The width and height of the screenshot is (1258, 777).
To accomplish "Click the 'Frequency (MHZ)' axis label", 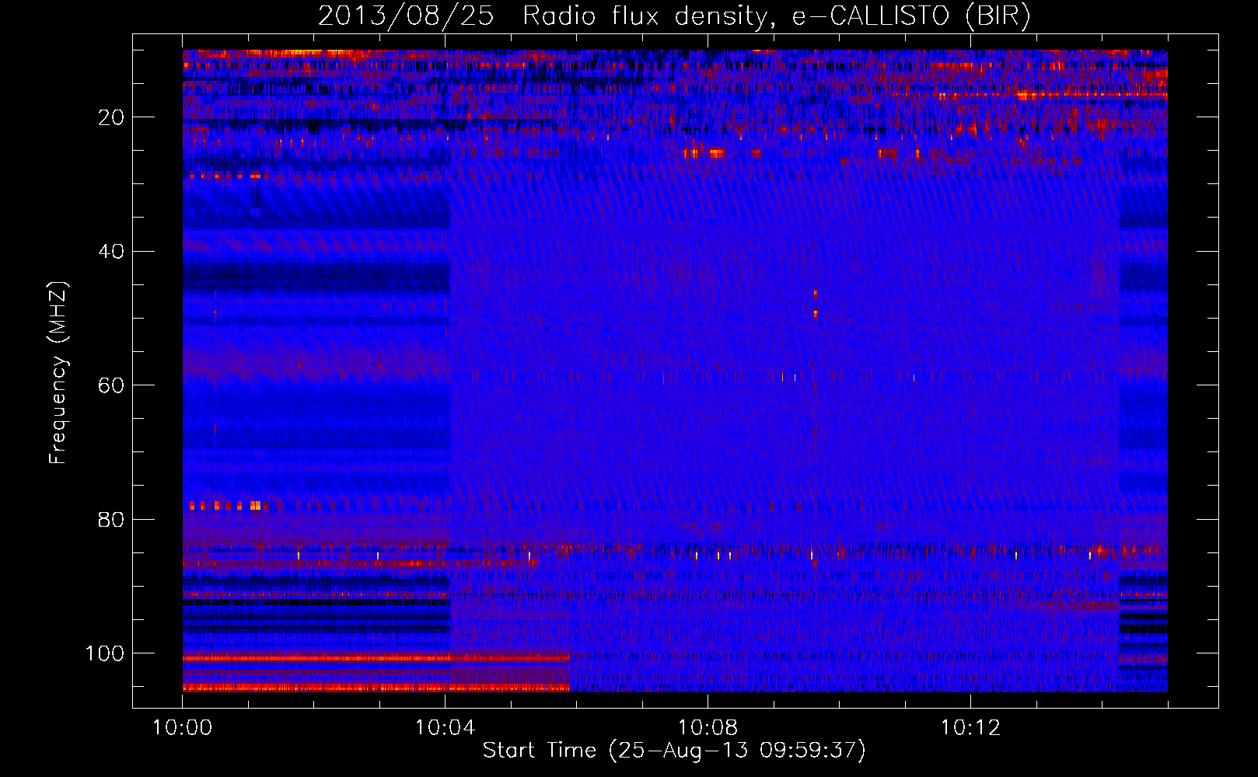I will click(58, 372).
